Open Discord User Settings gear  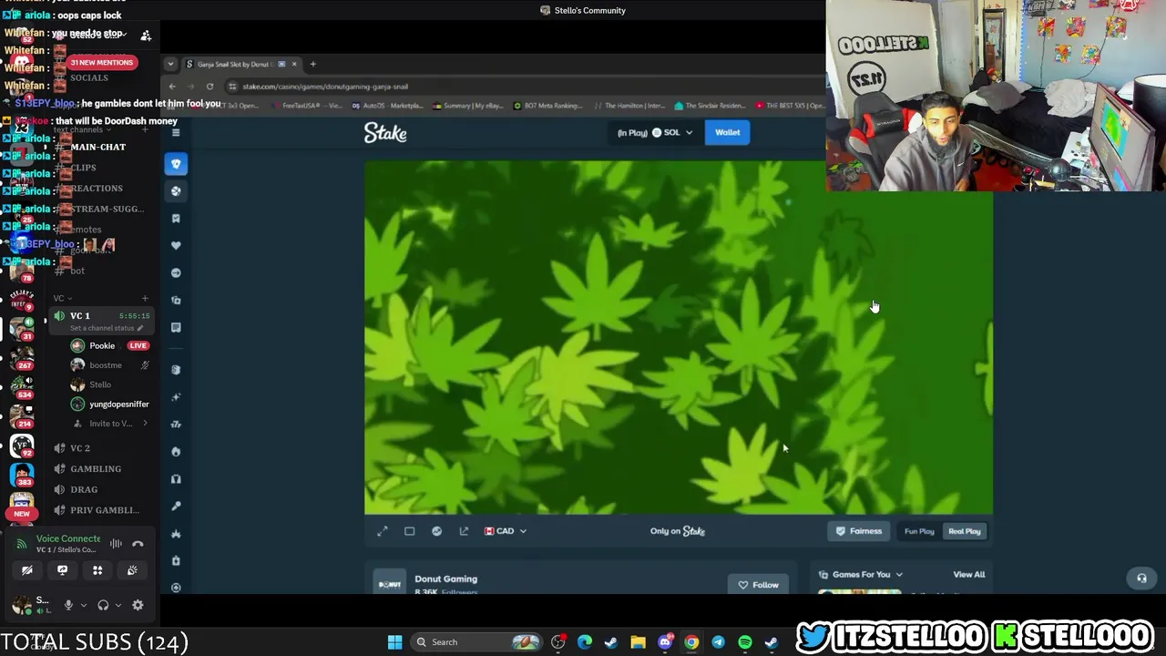point(138,605)
